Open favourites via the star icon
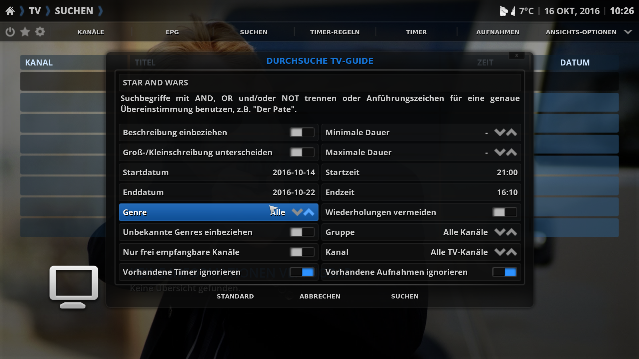Screen dimensions: 639x359 25,32
